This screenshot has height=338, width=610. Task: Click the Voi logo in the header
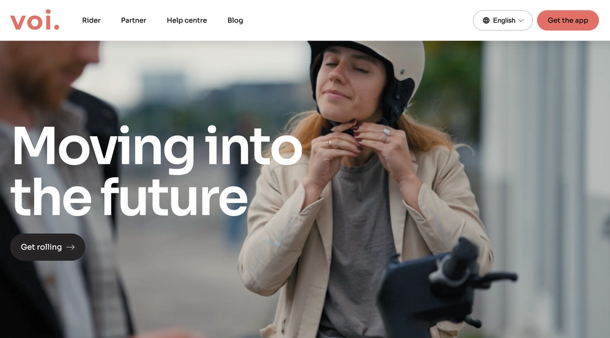click(x=35, y=20)
